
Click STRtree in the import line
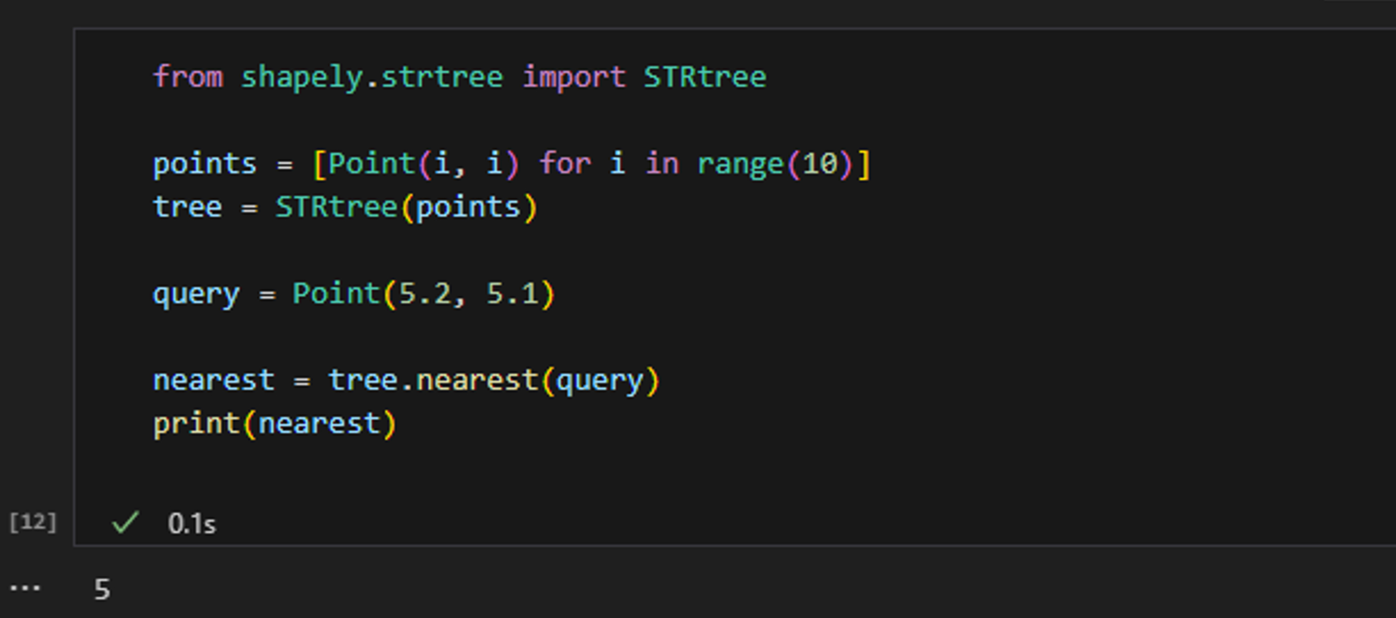point(704,77)
